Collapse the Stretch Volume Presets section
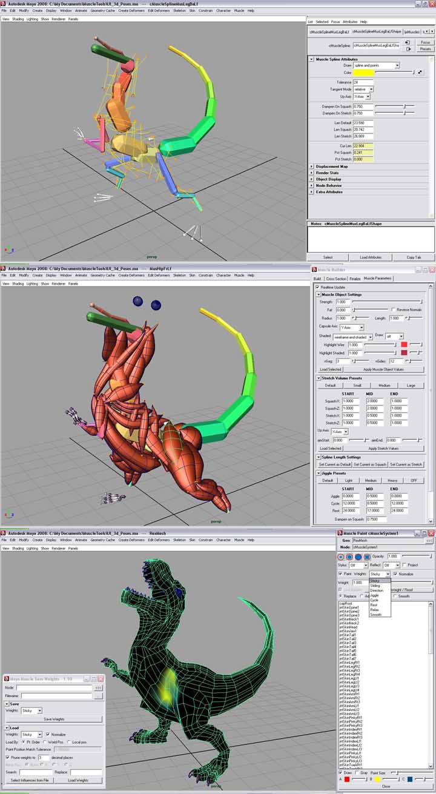Image resolution: width=436 pixels, height=794 pixels. (318, 378)
